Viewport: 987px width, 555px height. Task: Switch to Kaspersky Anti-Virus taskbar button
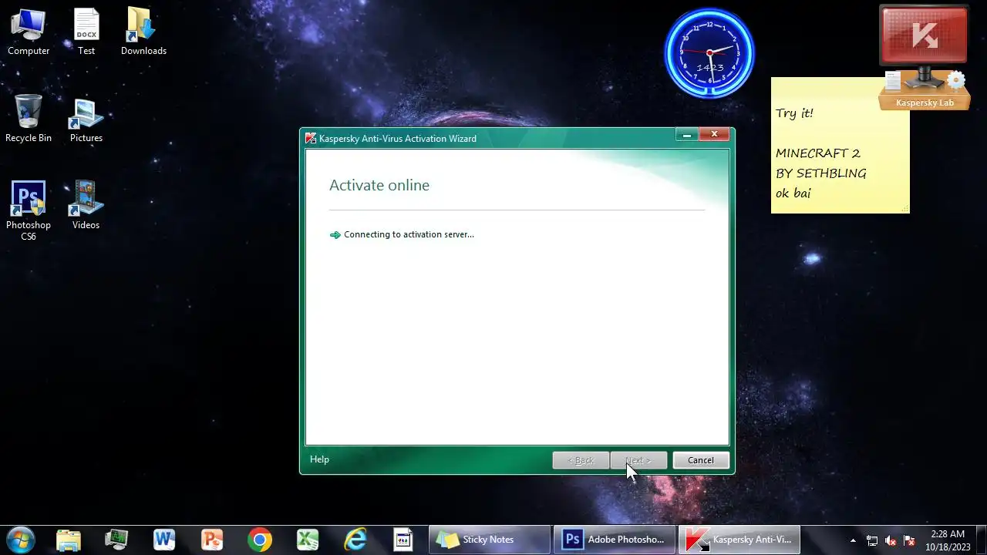click(x=739, y=540)
